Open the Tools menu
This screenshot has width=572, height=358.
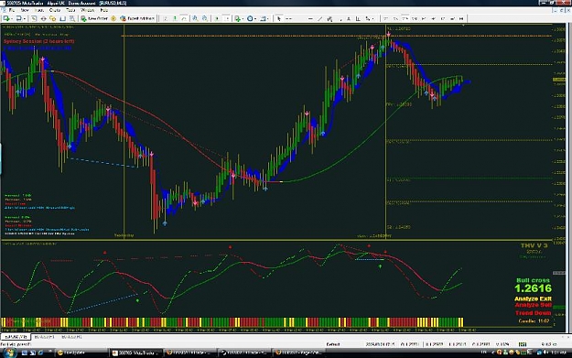coord(70,10)
